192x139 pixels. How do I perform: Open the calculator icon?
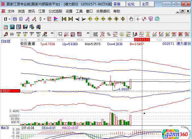[x=12, y=27]
